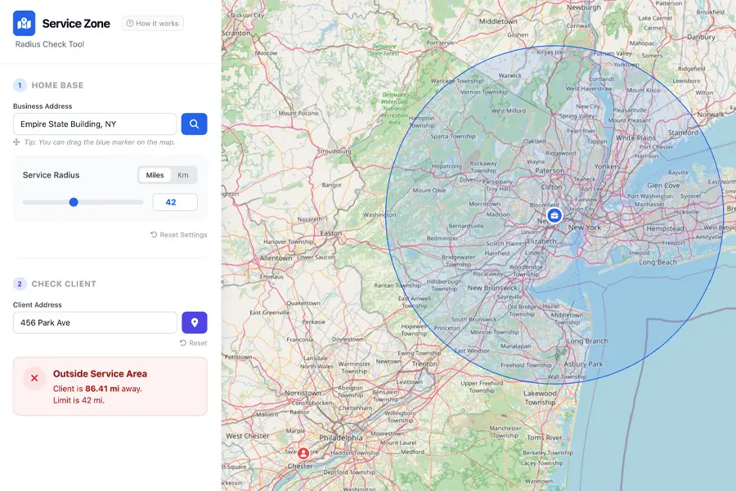Click the red X icon in the alert
Image resolution: width=736 pixels, height=491 pixels.
[x=34, y=378]
